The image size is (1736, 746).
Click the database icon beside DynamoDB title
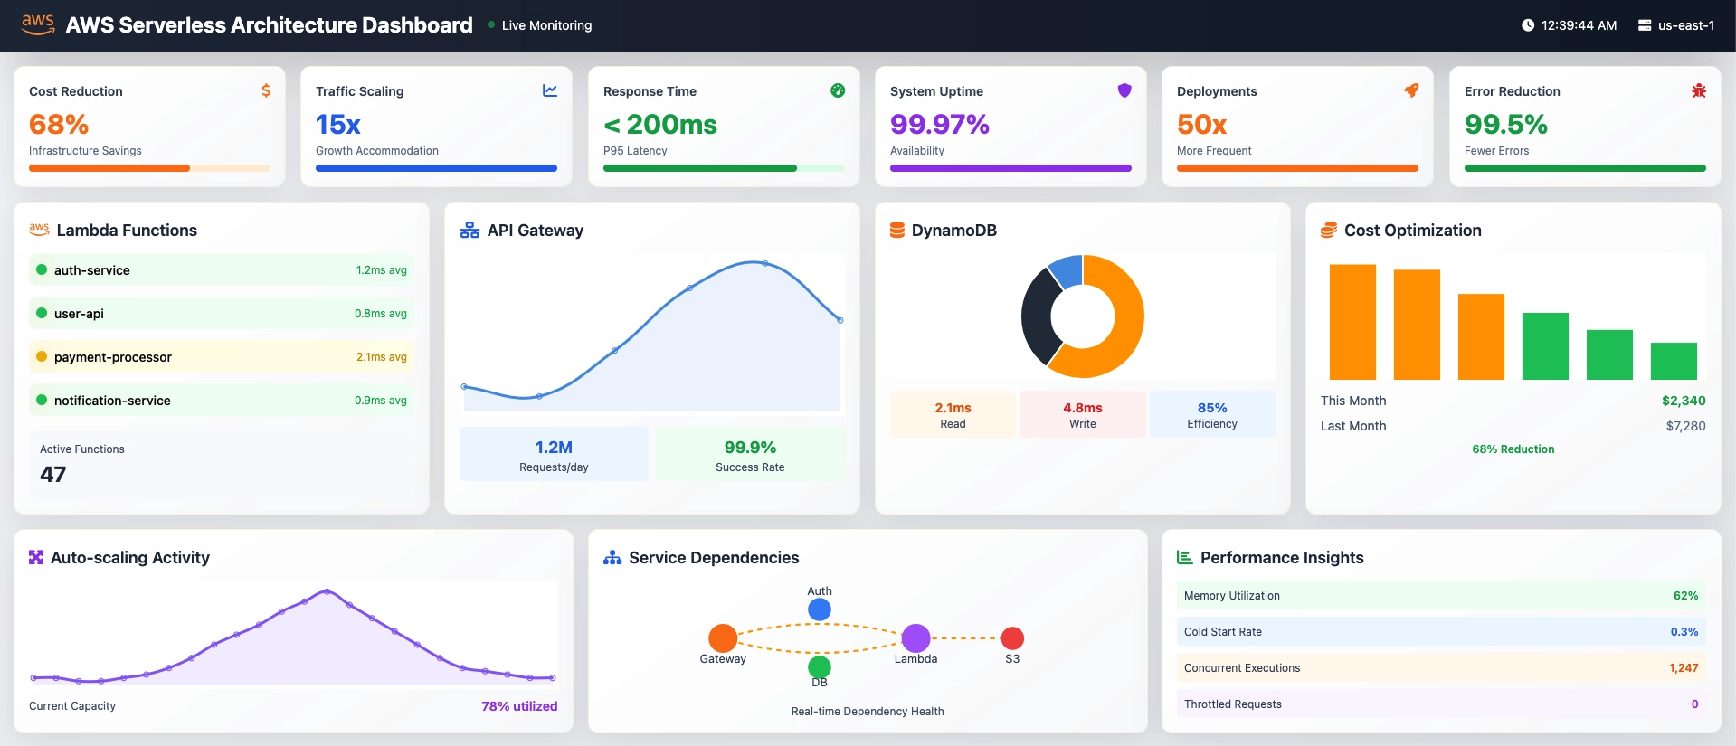point(897,231)
